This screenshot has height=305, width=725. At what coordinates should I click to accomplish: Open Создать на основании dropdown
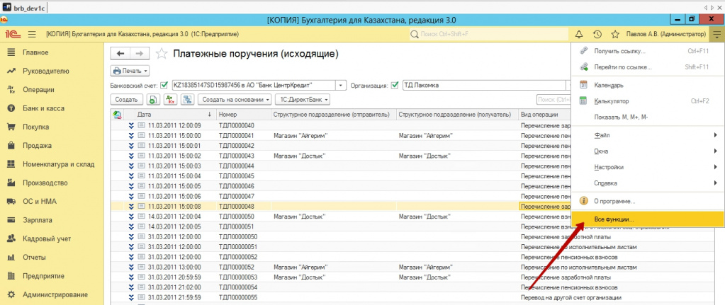[234, 99]
